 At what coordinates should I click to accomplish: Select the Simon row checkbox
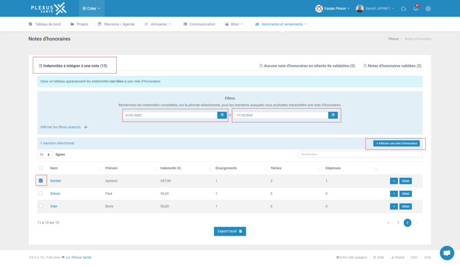41,193
